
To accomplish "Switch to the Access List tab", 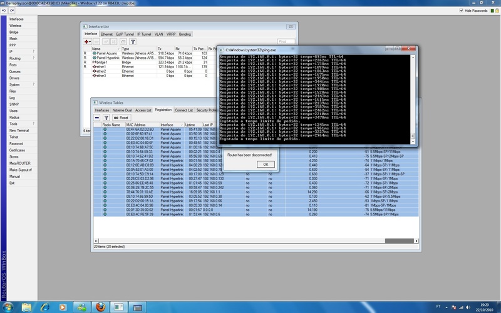I will click(x=143, y=110).
